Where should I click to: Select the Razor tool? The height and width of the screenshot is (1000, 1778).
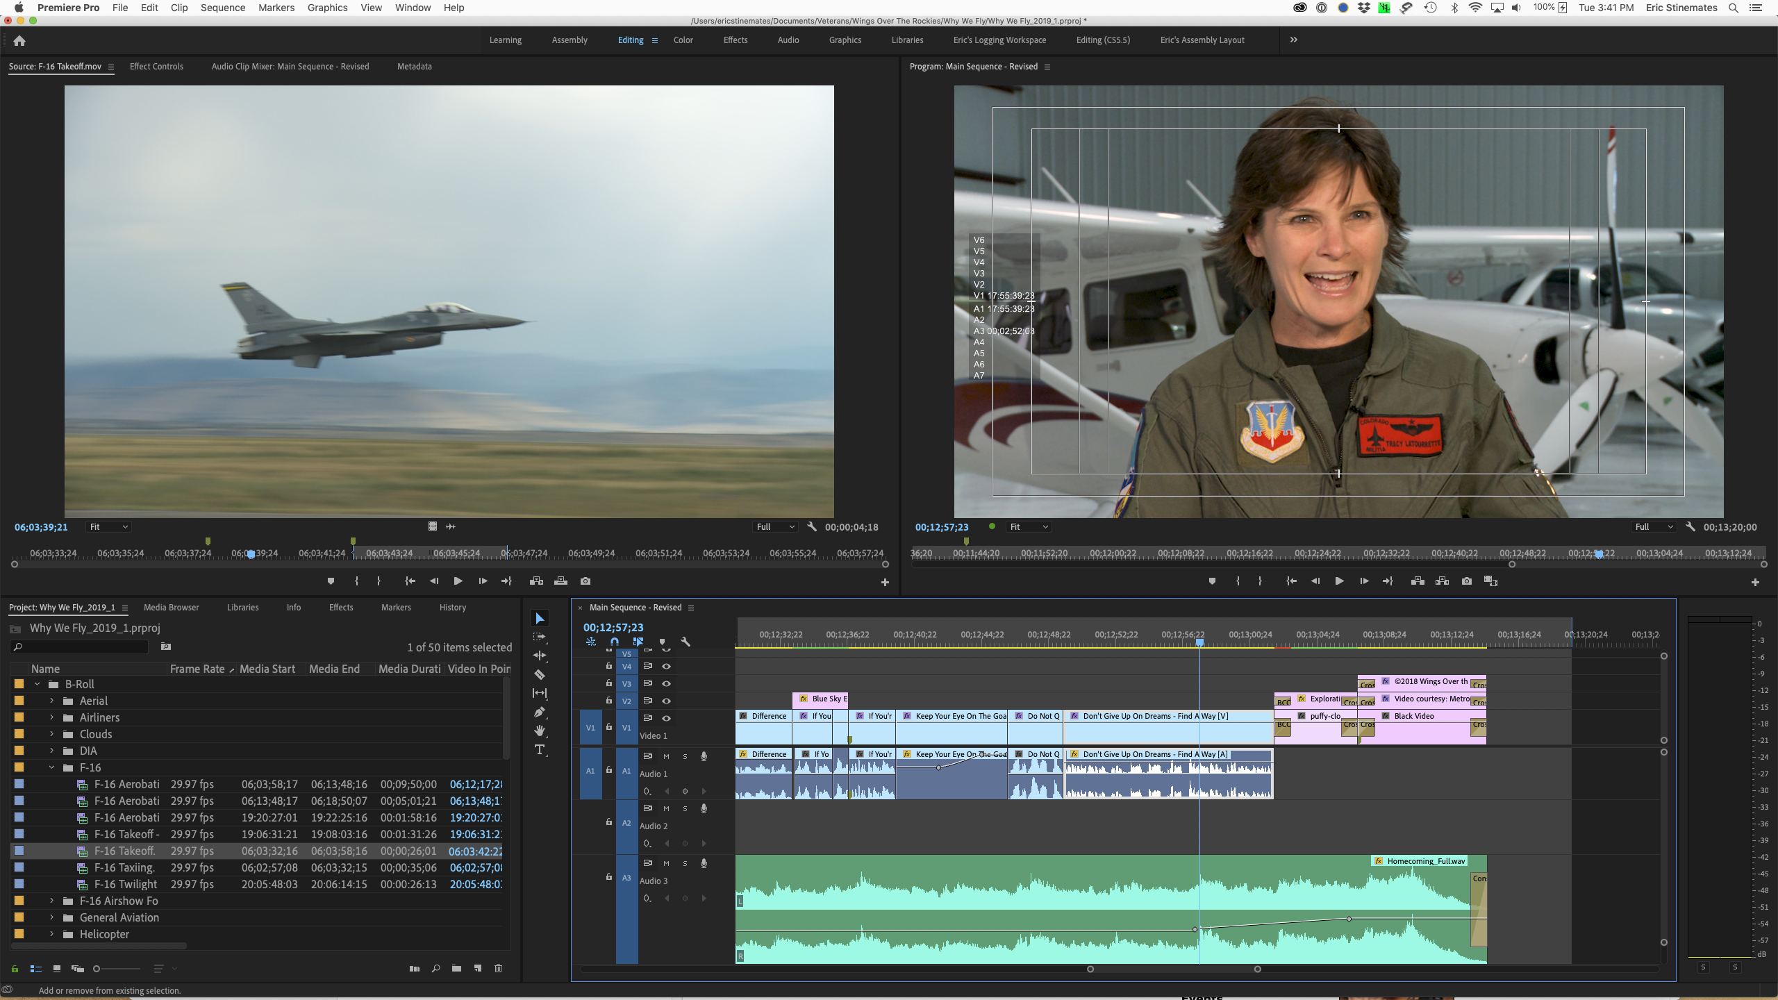pyautogui.click(x=540, y=674)
